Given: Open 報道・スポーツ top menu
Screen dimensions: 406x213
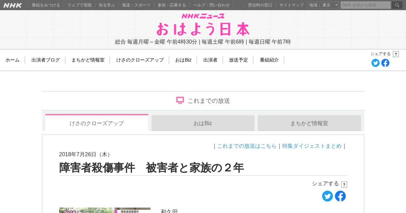Looking at the screenshot, I should pos(136,5).
